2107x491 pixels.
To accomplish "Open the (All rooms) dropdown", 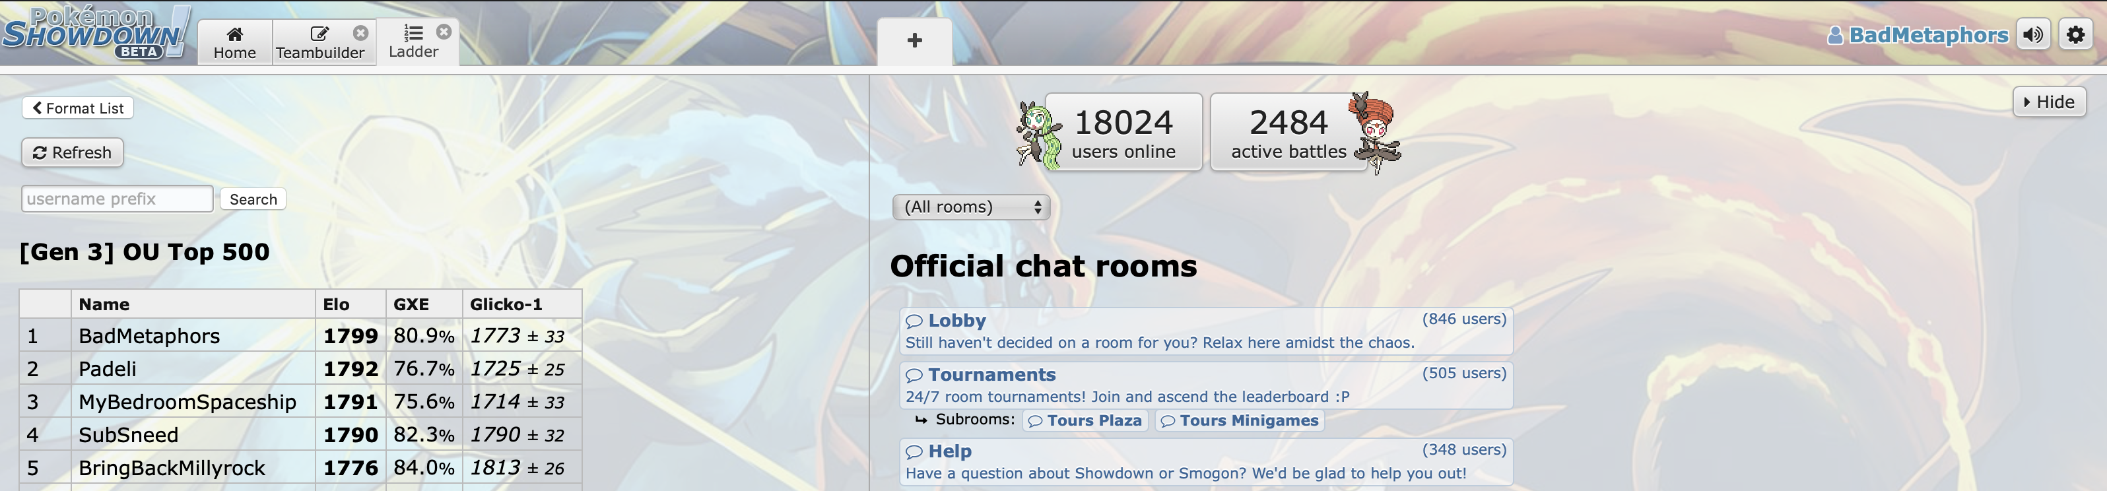I will 971,207.
